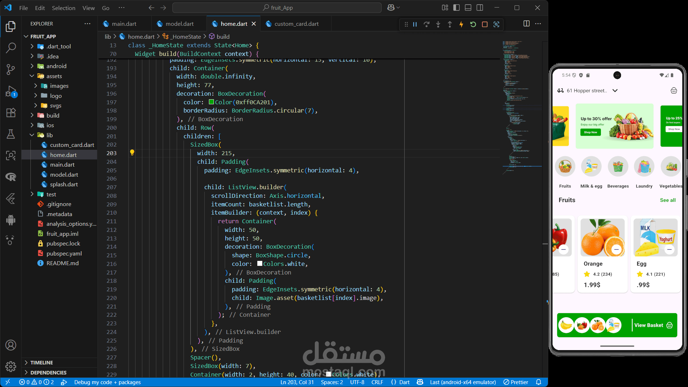
Task: Open the Search view in activity bar
Action: tap(11, 48)
